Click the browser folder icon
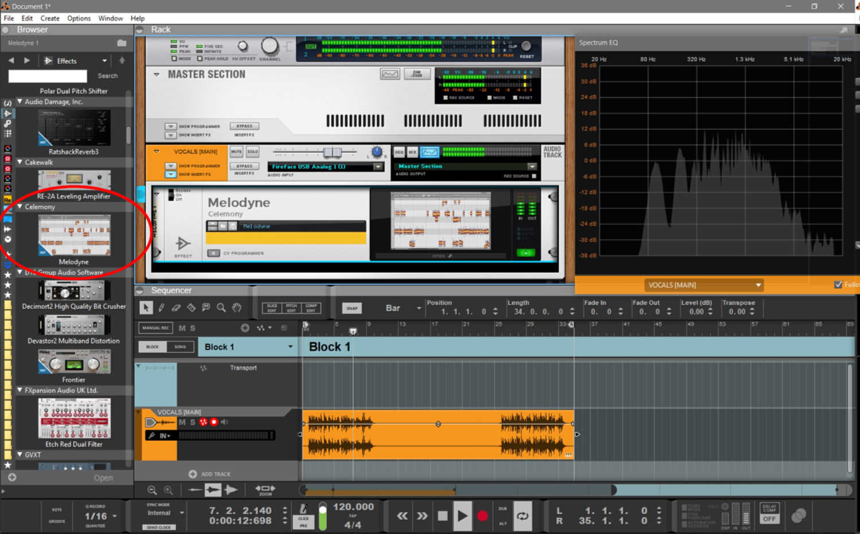This screenshot has width=860, height=534. 122,43
